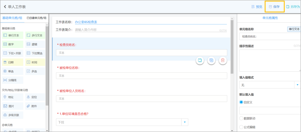Switch to 基础单元格/组 tab
The image size is (301, 132).
click(x=12, y=18)
